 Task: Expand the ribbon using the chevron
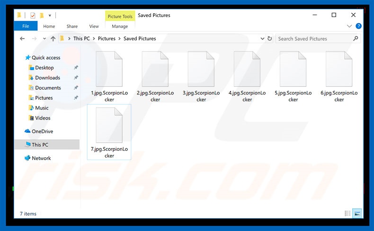349,26
